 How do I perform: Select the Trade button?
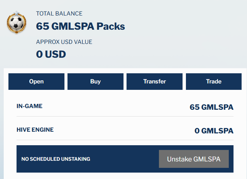point(214,81)
